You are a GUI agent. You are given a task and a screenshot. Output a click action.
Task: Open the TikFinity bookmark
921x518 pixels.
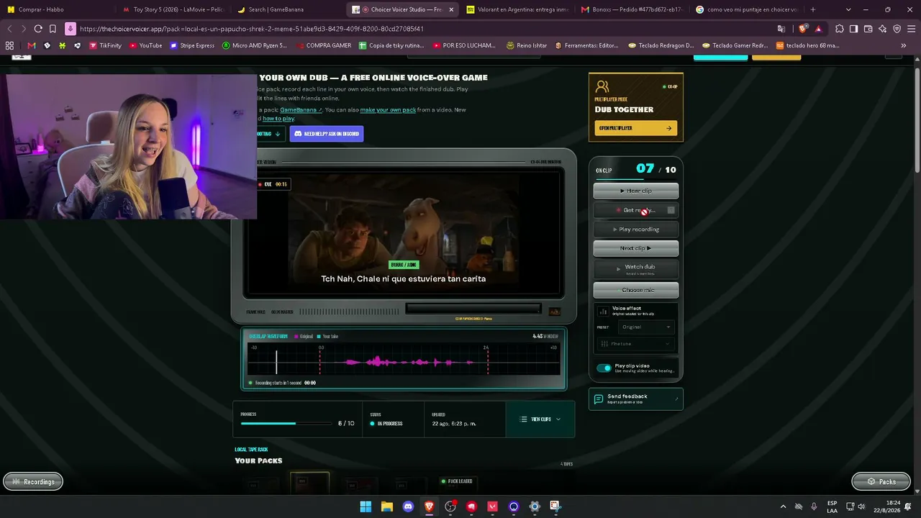(x=105, y=45)
